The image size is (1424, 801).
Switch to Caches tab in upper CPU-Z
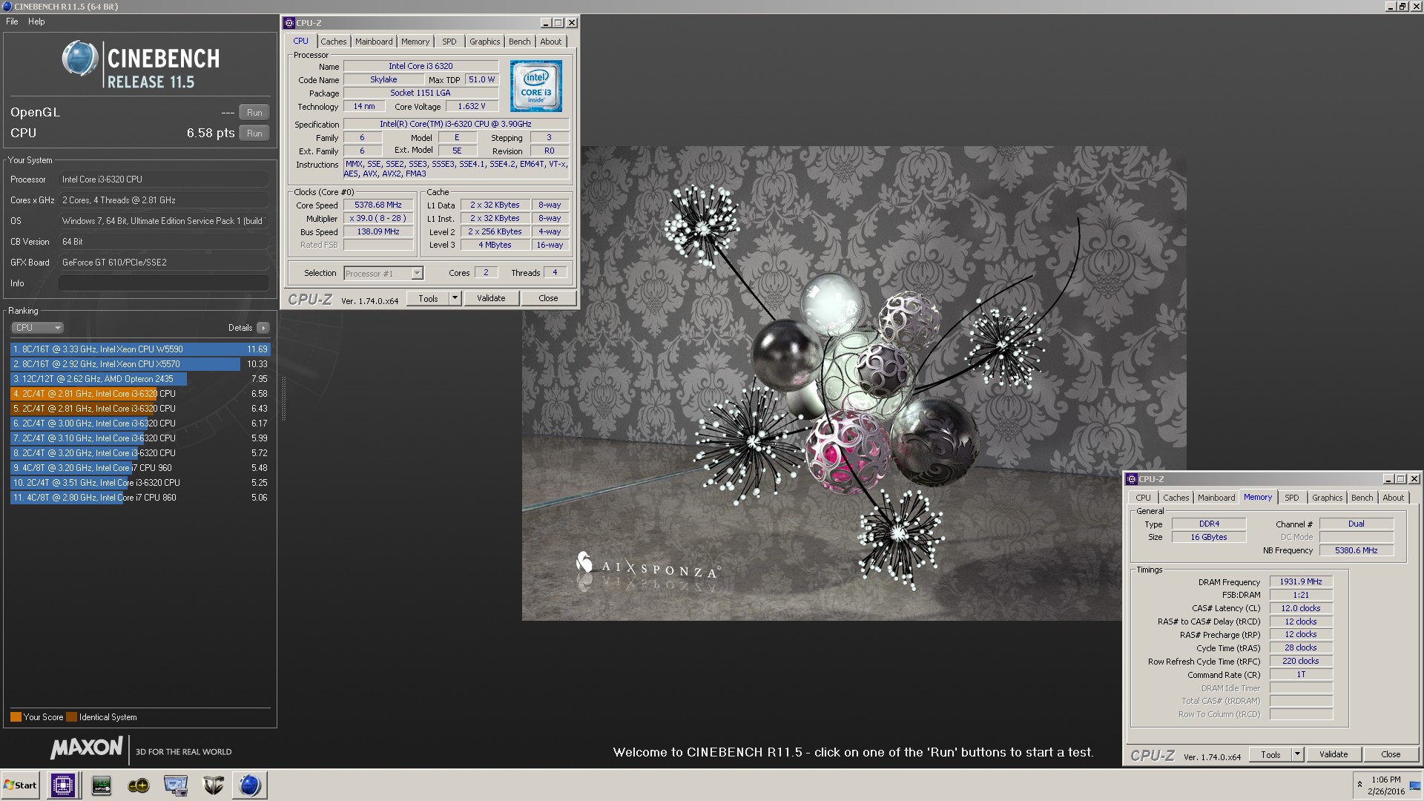coord(333,42)
